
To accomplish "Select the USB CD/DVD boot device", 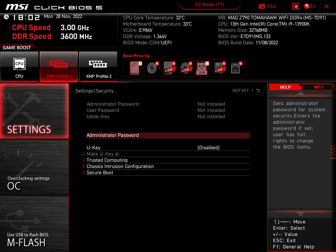I will coord(186,68).
